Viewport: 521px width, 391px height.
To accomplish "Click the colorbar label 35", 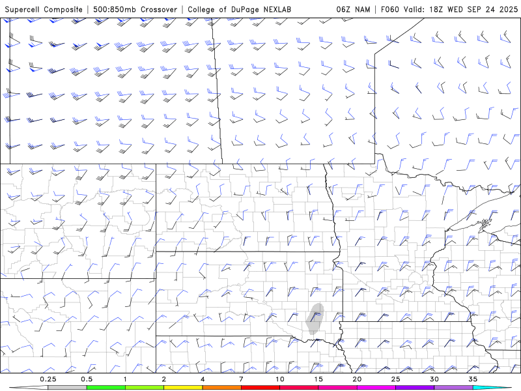I will point(473,379).
